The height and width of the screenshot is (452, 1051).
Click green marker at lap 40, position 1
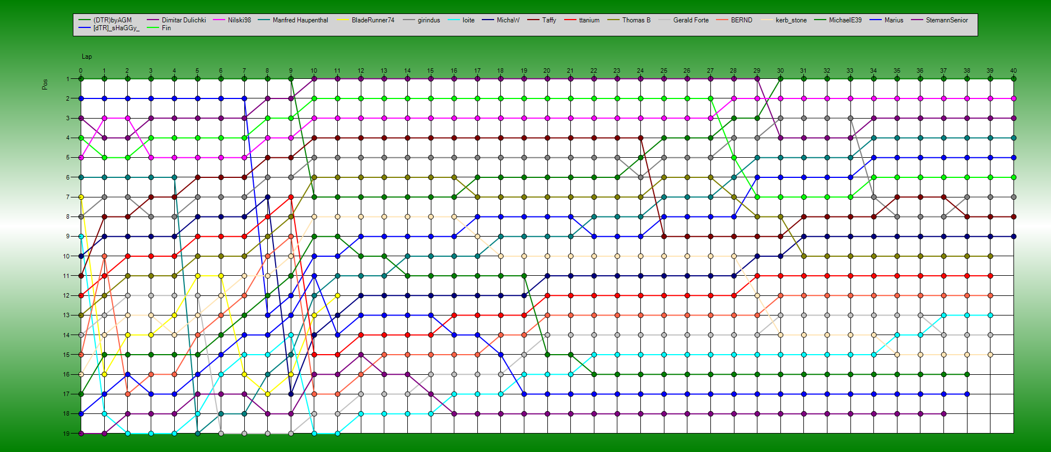(1013, 79)
